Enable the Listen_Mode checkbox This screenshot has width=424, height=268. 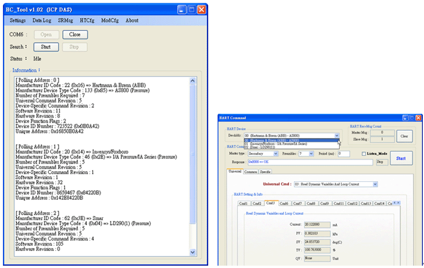click(x=364, y=154)
